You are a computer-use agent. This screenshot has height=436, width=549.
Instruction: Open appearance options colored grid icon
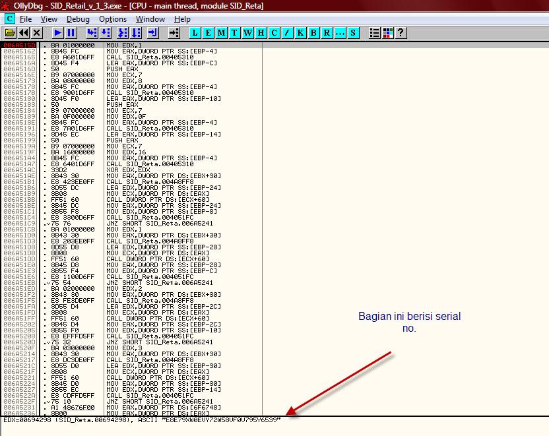click(x=387, y=33)
